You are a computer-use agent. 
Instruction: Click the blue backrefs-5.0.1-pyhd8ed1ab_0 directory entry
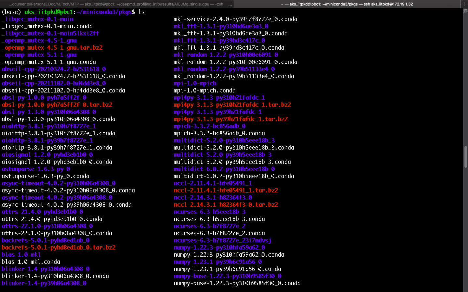coord(45,240)
